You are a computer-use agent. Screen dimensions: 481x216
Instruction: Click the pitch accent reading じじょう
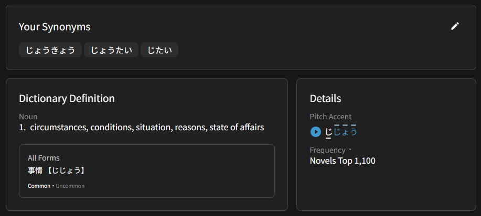pyautogui.click(x=341, y=132)
